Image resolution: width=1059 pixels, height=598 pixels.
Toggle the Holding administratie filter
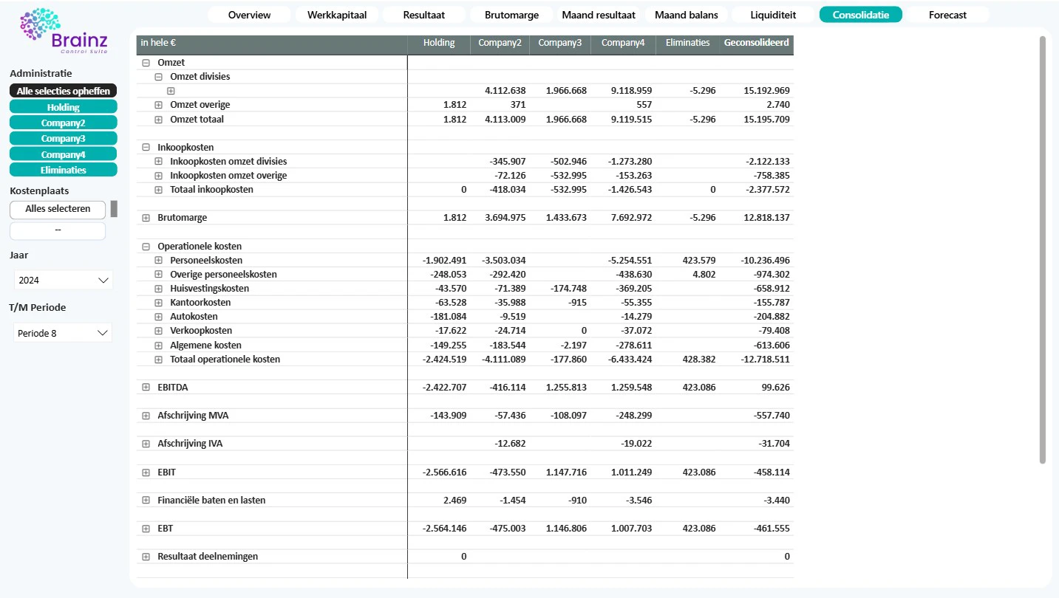64,107
